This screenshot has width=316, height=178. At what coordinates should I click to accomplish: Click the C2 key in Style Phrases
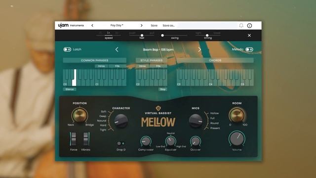[x=138, y=83]
